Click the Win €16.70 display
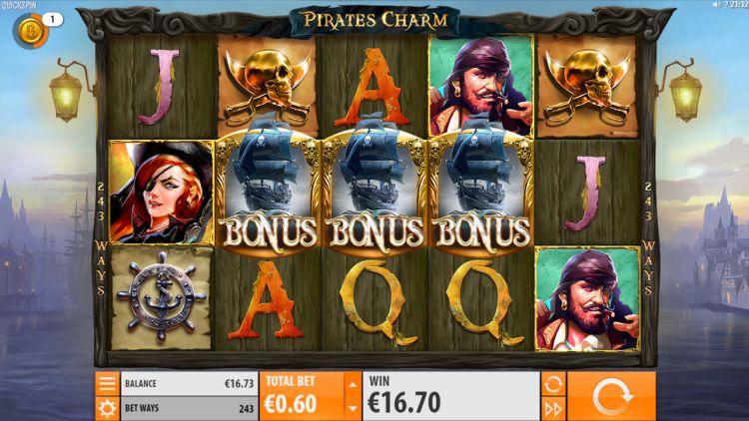The image size is (749, 421). 451,396
